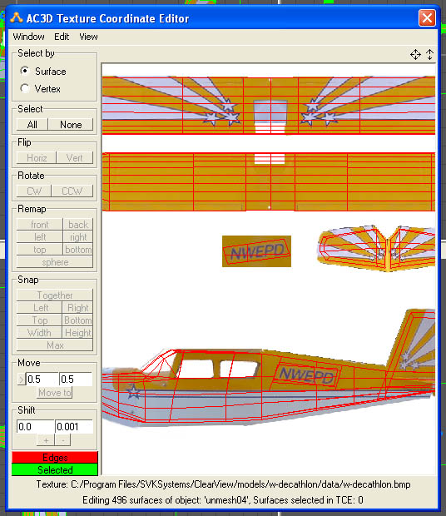Select the Surface radio button
The image size is (446, 516).
pos(25,71)
